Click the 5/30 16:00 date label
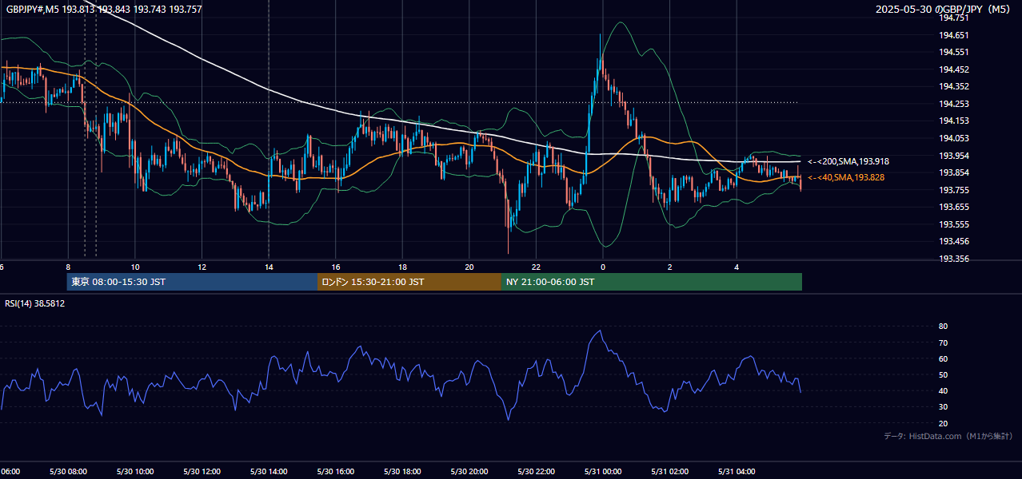Image resolution: width=1022 pixels, height=479 pixels. [335, 472]
